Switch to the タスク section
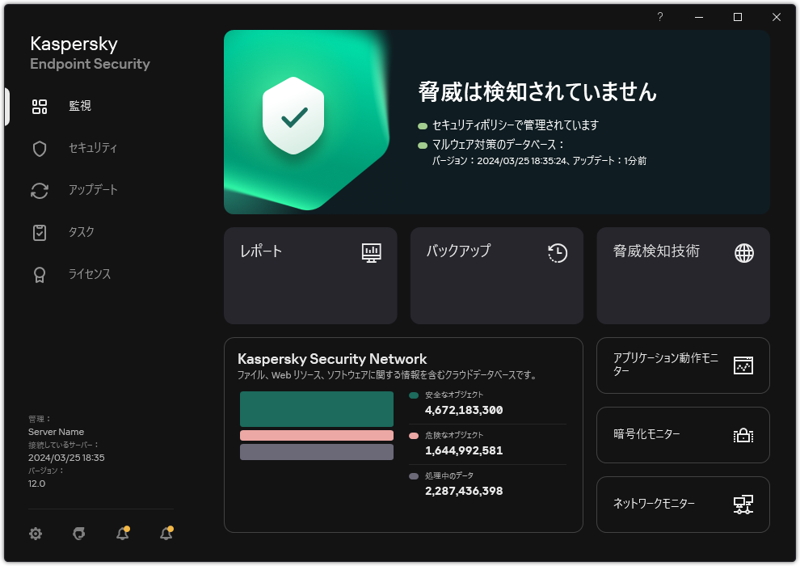The height and width of the screenshot is (566, 800). 40,232
